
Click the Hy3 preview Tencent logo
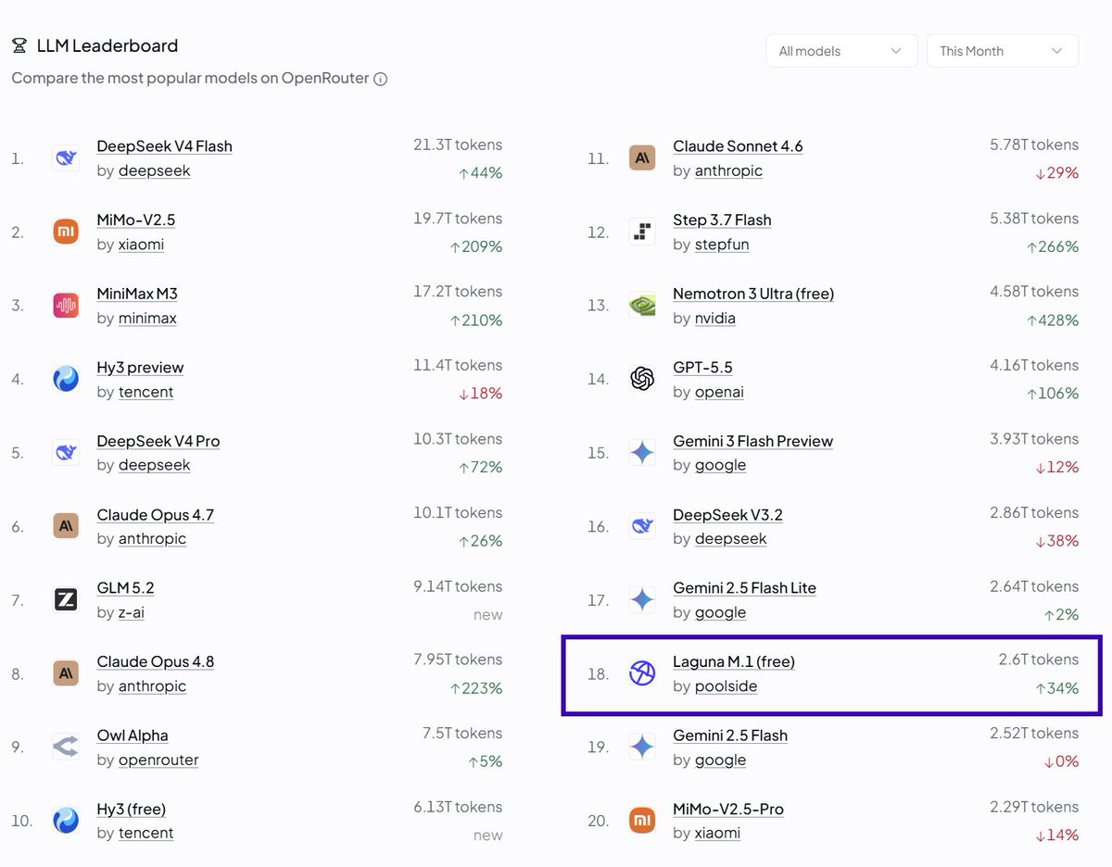click(x=66, y=379)
